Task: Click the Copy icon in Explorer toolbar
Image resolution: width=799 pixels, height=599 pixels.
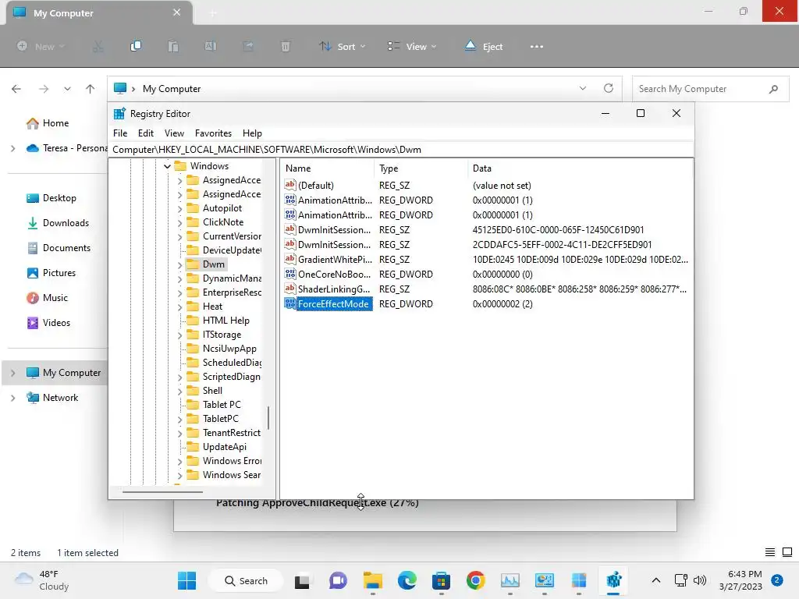Action: tap(136, 46)
